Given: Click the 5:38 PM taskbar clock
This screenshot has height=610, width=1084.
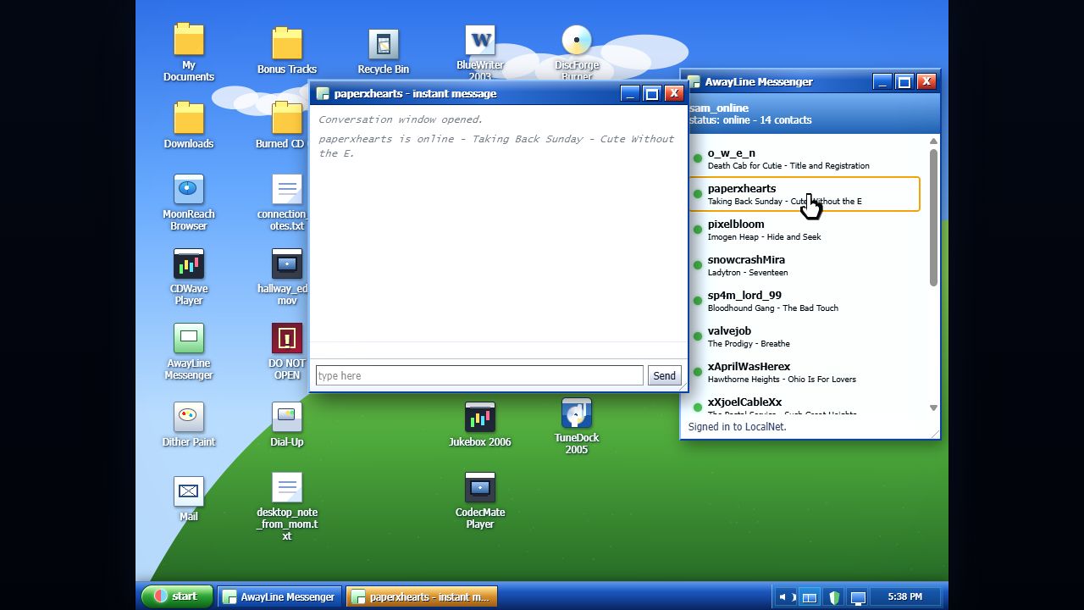Looking at the screenshot, I should (x=904, y=596).
